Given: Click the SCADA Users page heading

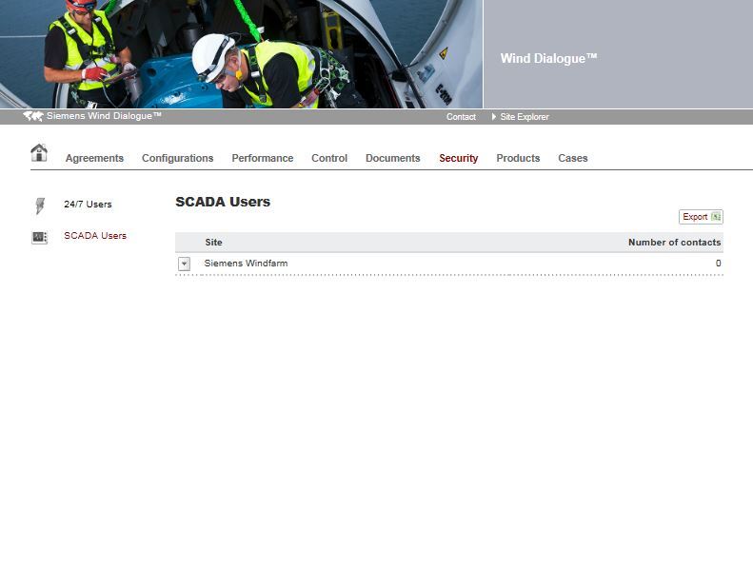Looking at the screenshot, I should click(x=223, y=202).
